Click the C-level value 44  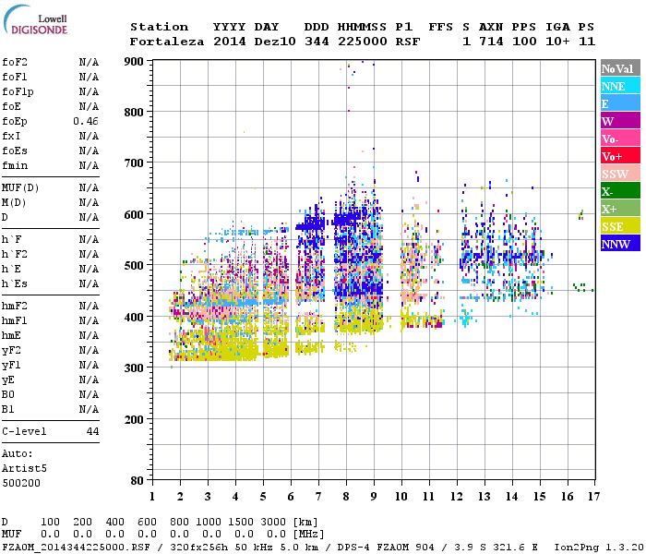92,431
